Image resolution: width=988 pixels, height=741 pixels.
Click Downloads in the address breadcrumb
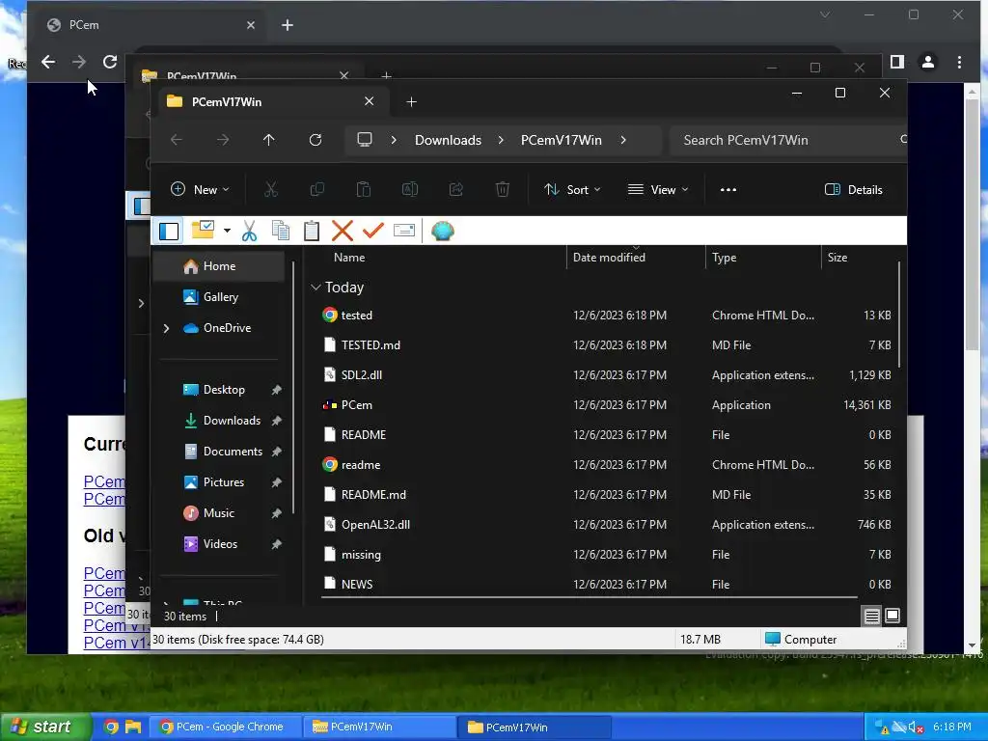pos(448,140)
